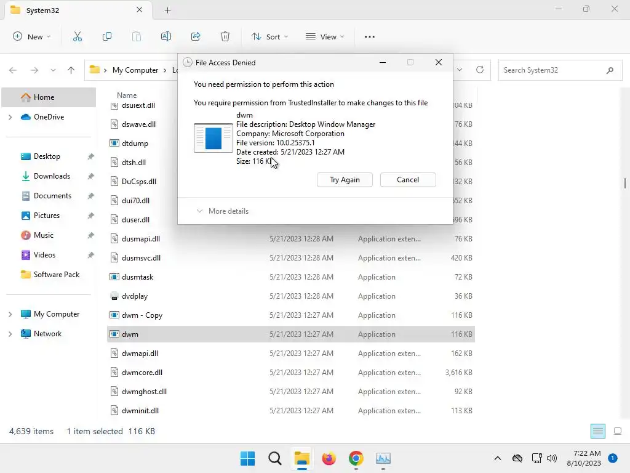Click Cancel in File Access Denied dialog
The height and width of the screenshot is (473, 630).
pyautogui.click(x=408, y=180)
